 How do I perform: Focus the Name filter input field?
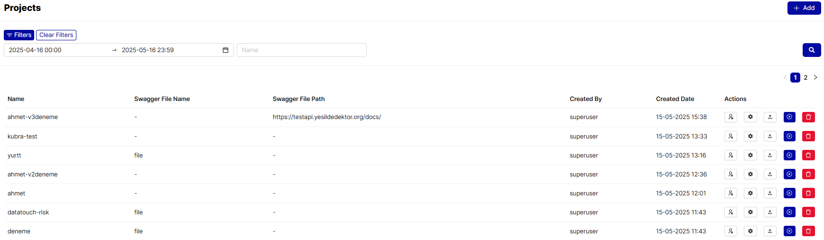302,50
